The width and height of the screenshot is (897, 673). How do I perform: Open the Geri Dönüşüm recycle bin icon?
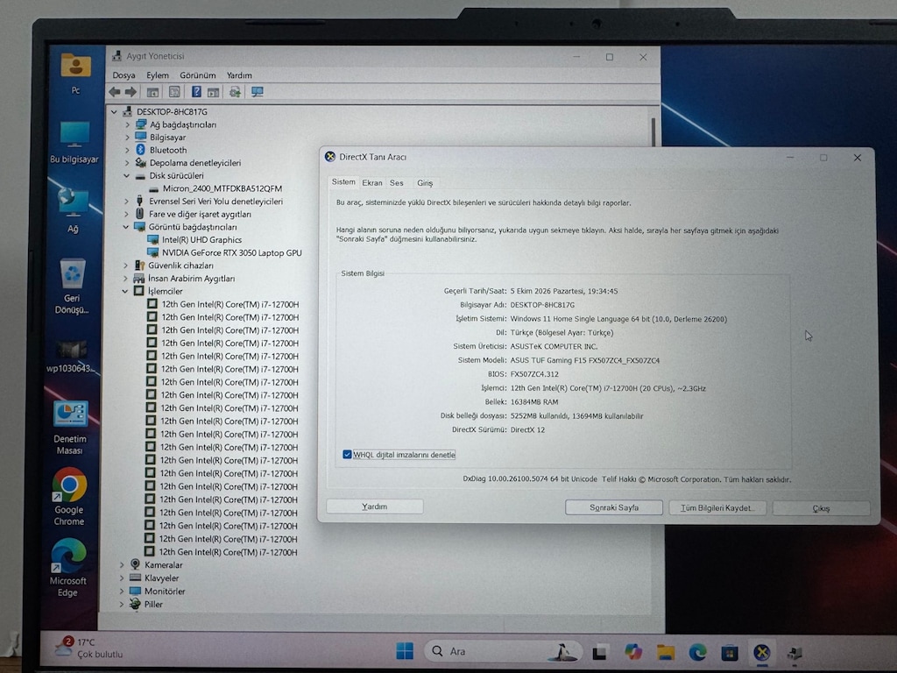click(72, 286)
